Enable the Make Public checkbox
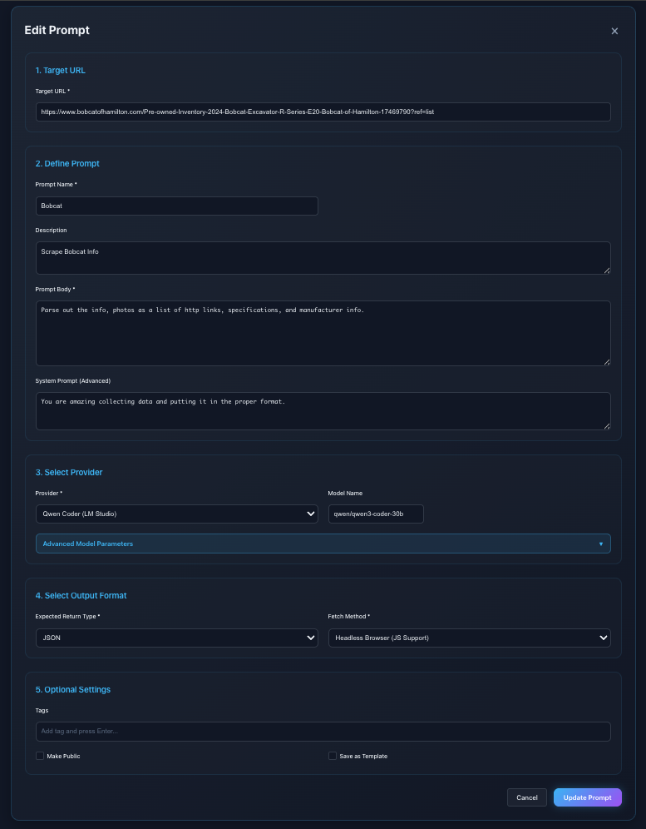Screen dimensions: 646x829 click(x=40, y=756)
